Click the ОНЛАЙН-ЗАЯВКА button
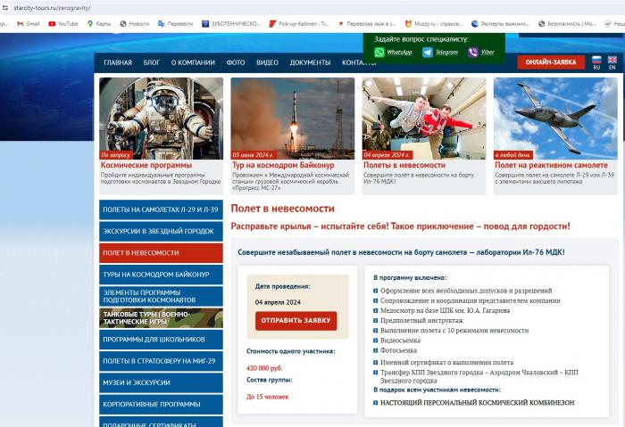The height and width of the screenshot is (427, 625). coord(551,62)
